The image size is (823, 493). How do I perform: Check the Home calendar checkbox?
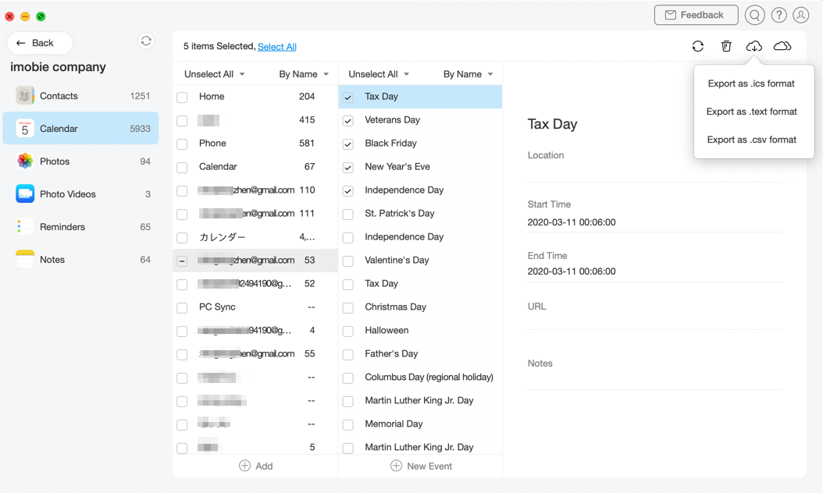point(182,97)
